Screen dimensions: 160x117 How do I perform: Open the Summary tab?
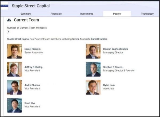(26, 14)
